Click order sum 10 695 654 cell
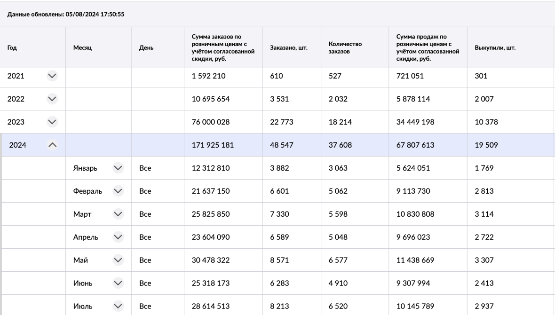This screenshot has height=315, width=555. tap(223, 99)
